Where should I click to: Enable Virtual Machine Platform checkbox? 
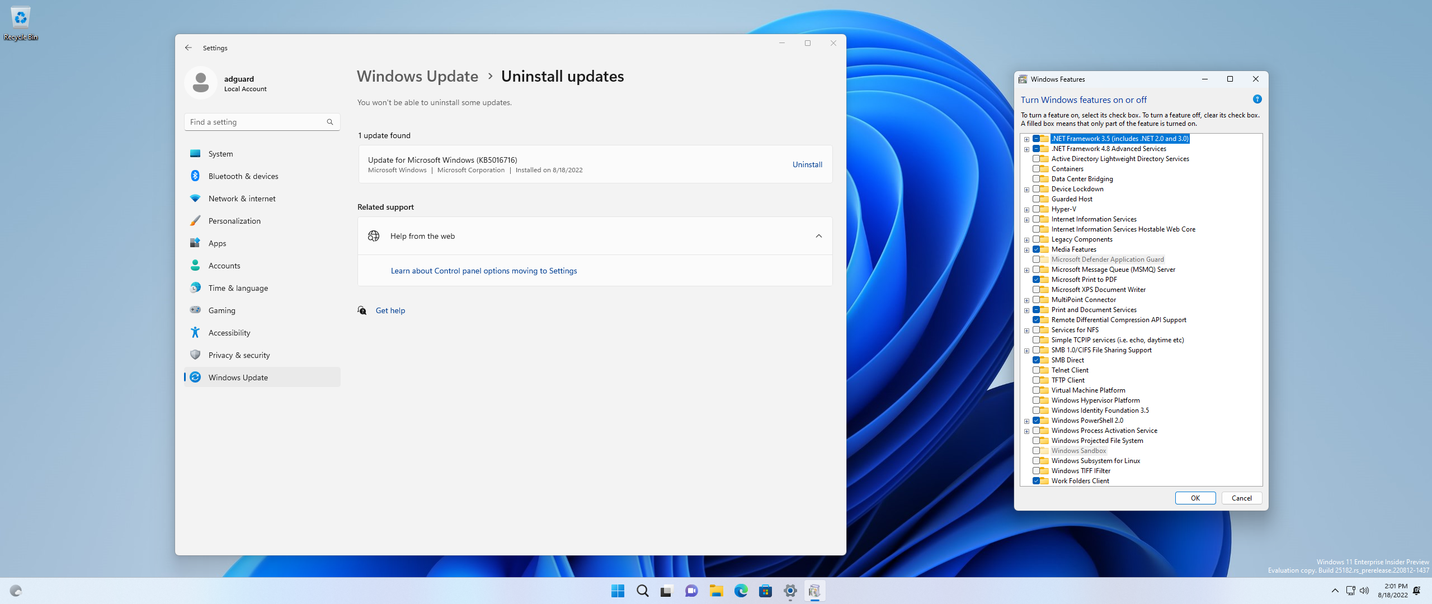coord(1037,390)
